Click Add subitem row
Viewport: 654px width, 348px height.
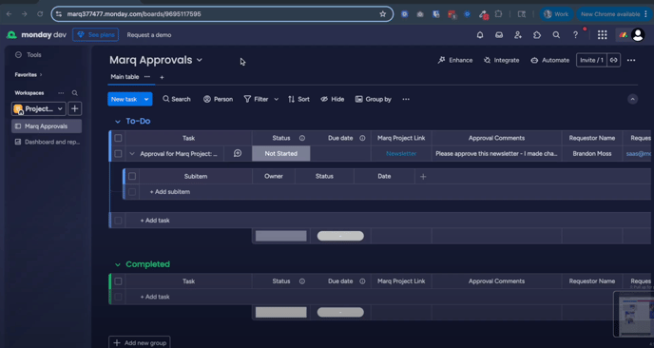pyautogui.click(x=170, y=192)
